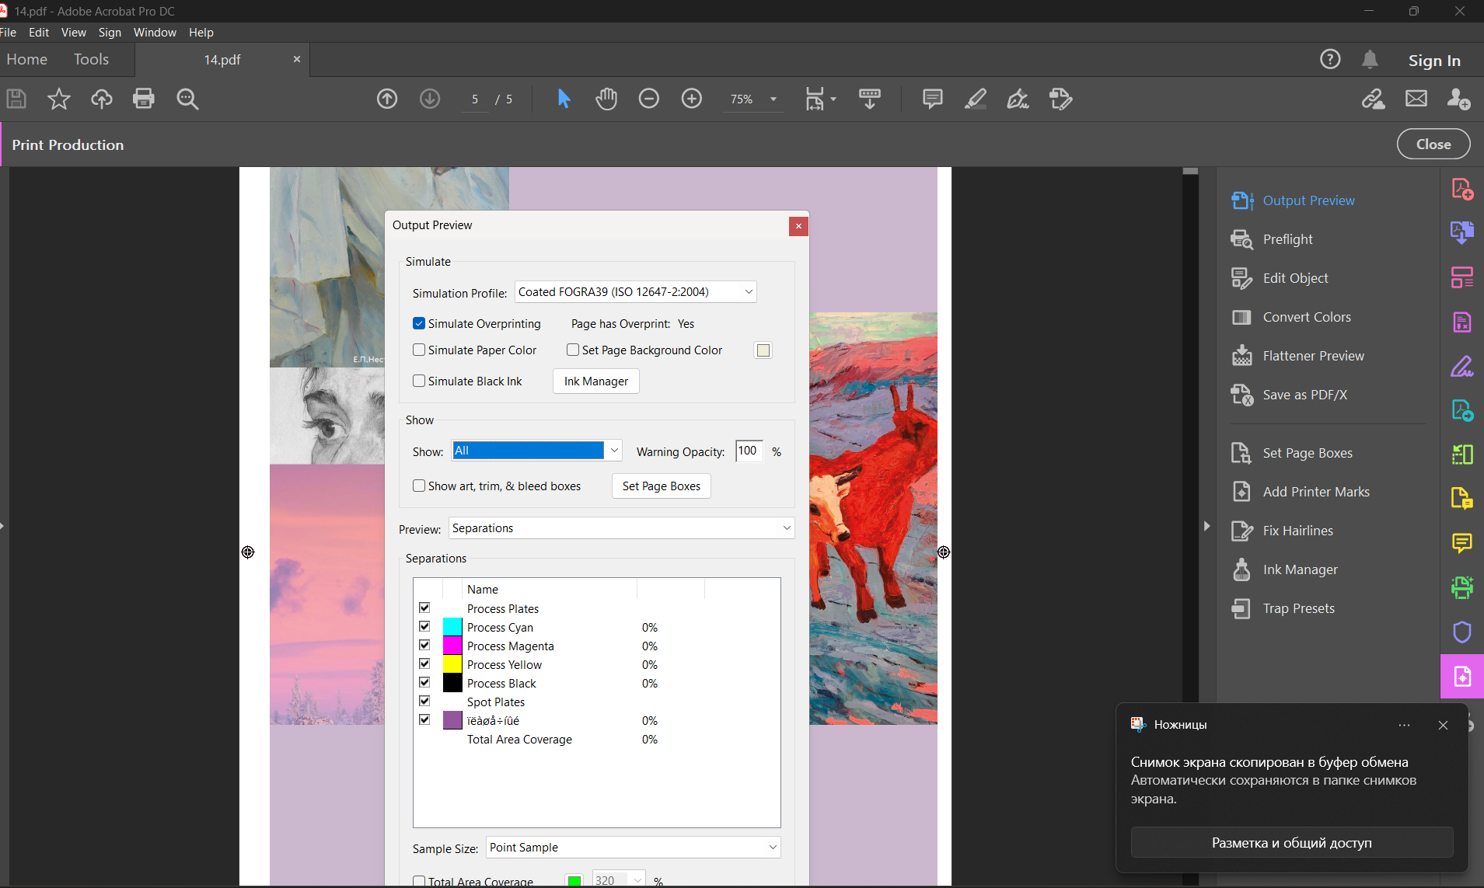1484x888 pixels.
Task: Select the highlight text pen tool
Action: (x=976, y=99)
